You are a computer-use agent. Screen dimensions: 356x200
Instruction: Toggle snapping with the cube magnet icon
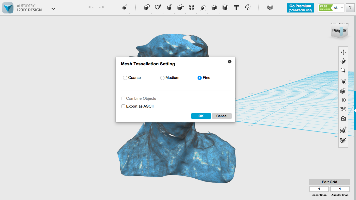[x=343, y=130]
